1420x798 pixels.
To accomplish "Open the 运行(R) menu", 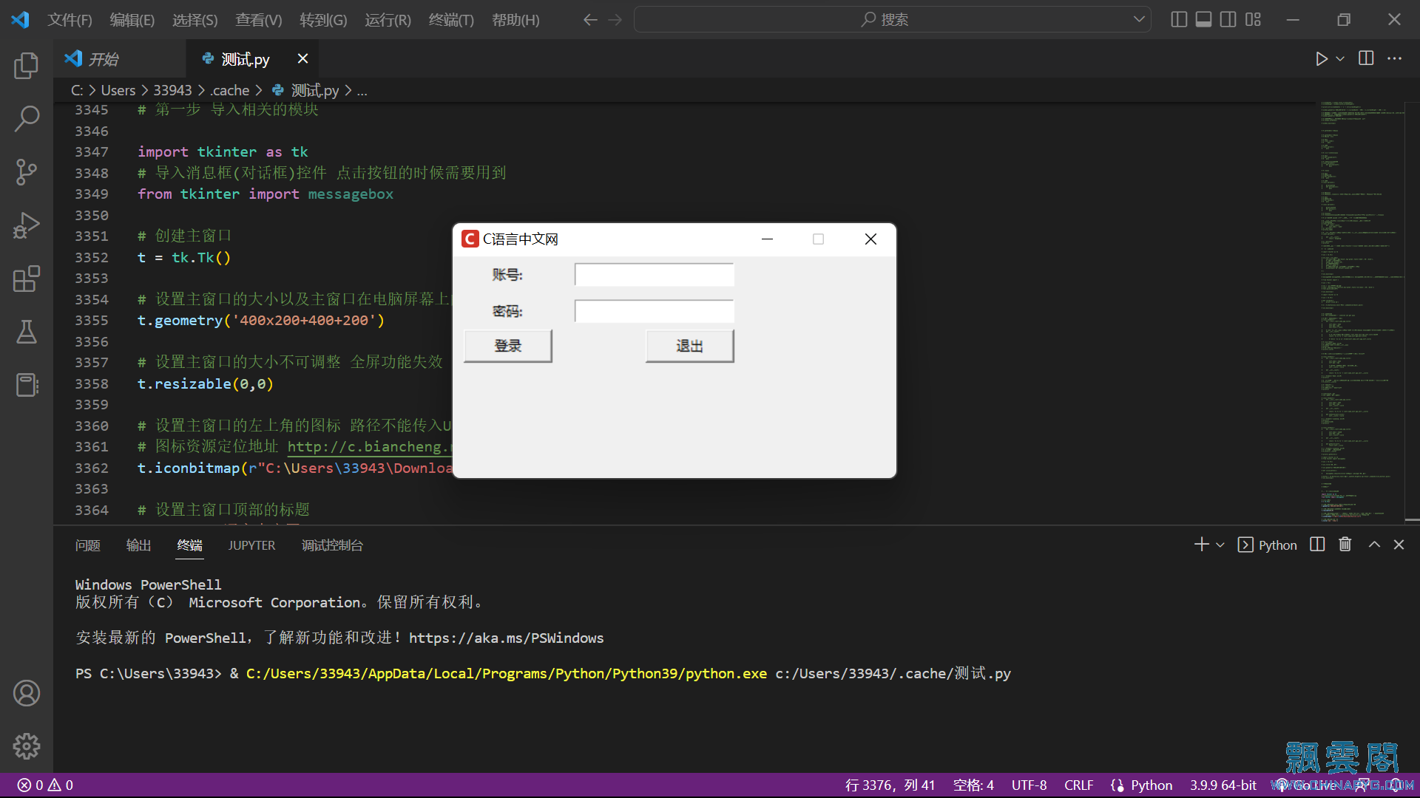I will pyautogui.click(x=388, y=20).
